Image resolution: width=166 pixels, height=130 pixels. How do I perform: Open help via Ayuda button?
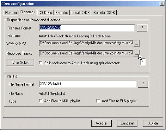pos(153,123)
